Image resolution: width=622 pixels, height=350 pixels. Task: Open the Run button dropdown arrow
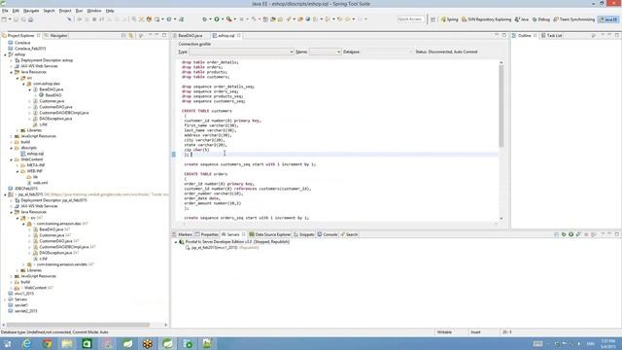(223, 19)
